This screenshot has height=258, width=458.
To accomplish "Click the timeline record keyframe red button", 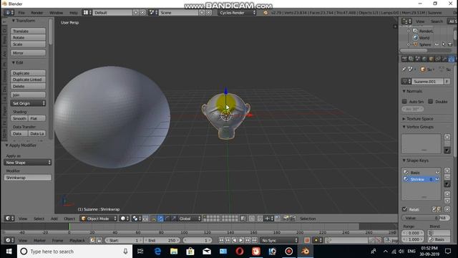I will tap(307, 241).
